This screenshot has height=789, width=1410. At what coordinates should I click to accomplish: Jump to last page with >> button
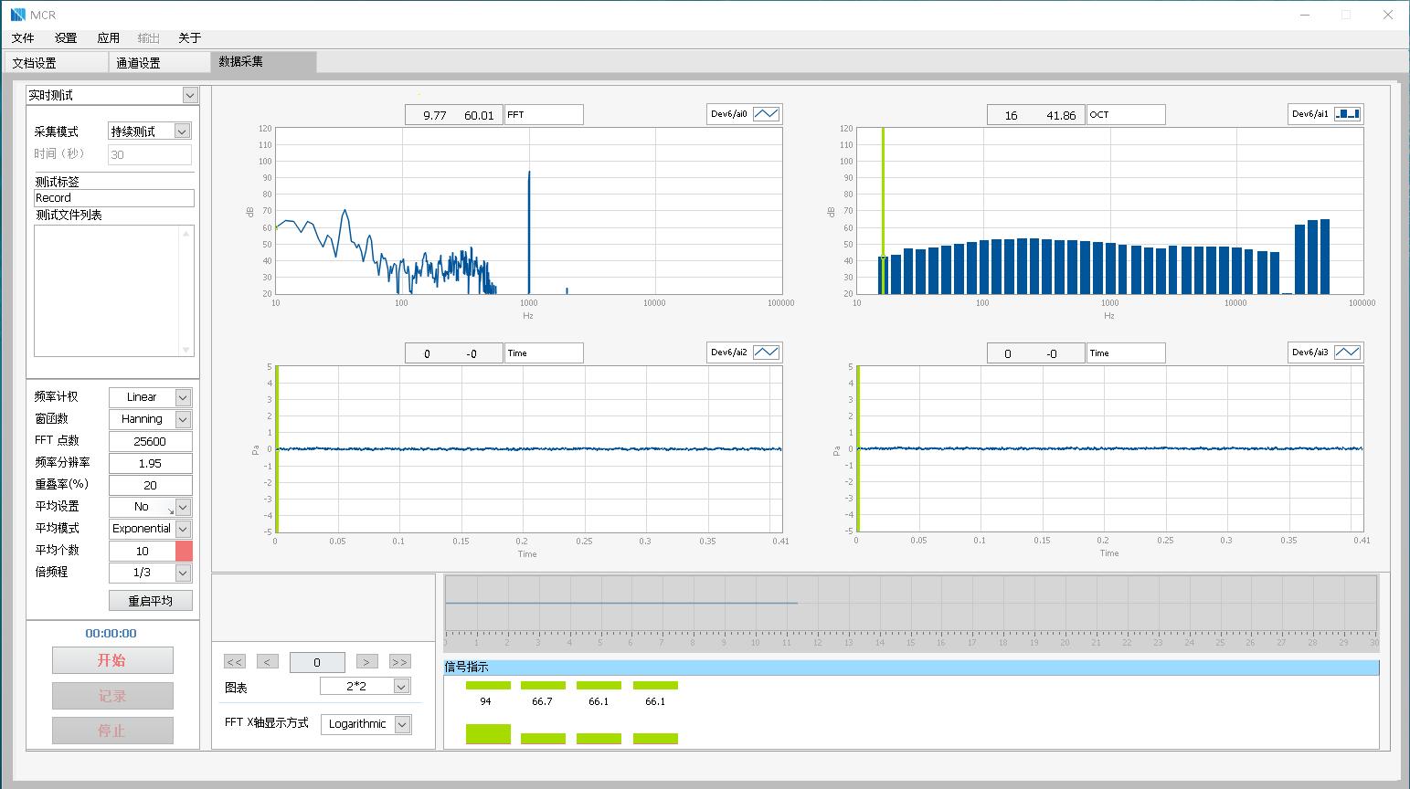(x=399, y=662)
